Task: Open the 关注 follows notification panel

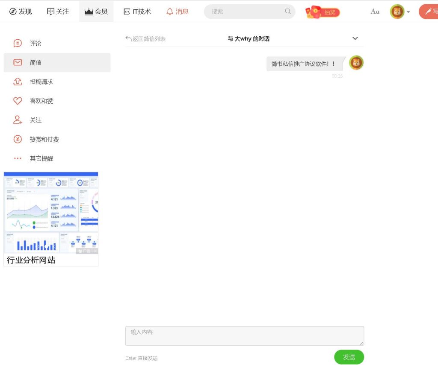Action: [36, 120]
